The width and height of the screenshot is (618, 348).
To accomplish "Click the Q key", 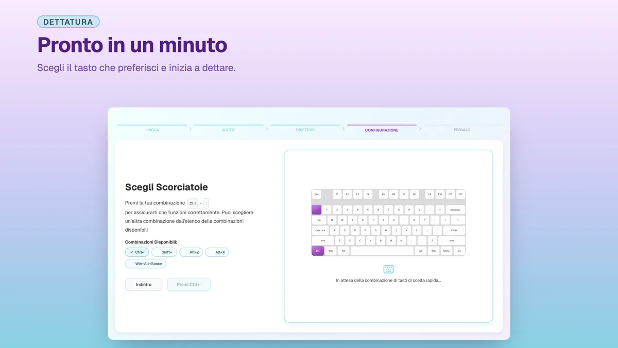I will click(x=332, y=220).
